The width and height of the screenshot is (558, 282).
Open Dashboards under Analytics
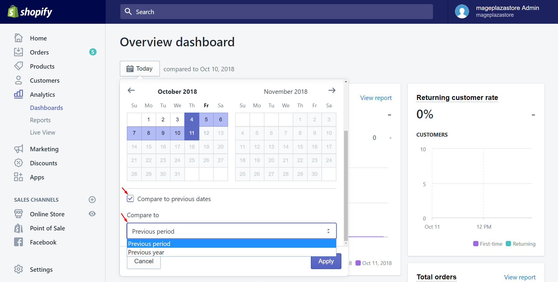pos(46,108)
